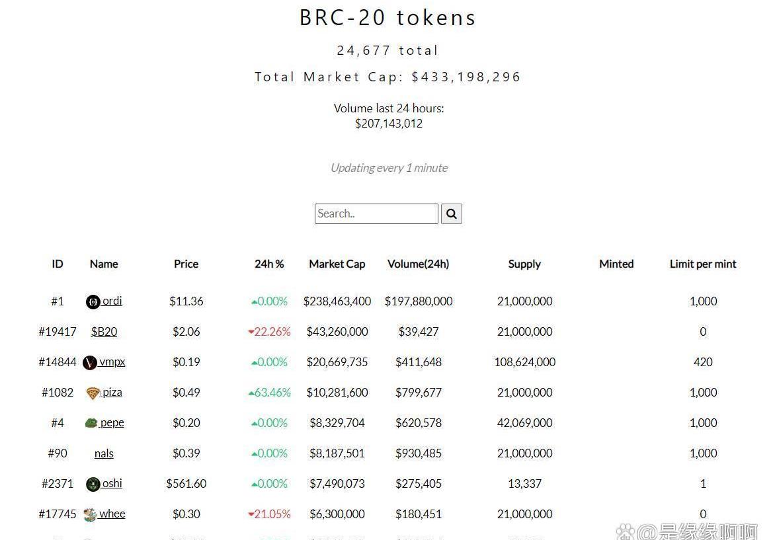Click the piza pizza slice icon
Screen dimensions: 773x540
93,393
